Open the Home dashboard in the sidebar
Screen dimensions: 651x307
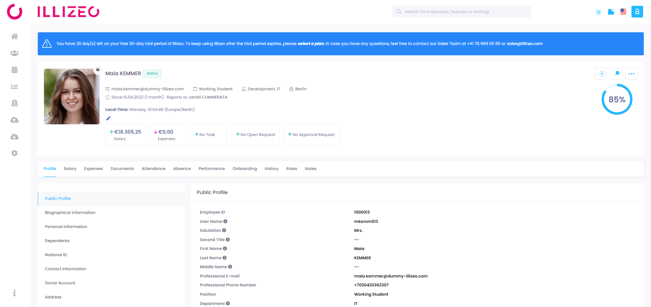[14, 36]
